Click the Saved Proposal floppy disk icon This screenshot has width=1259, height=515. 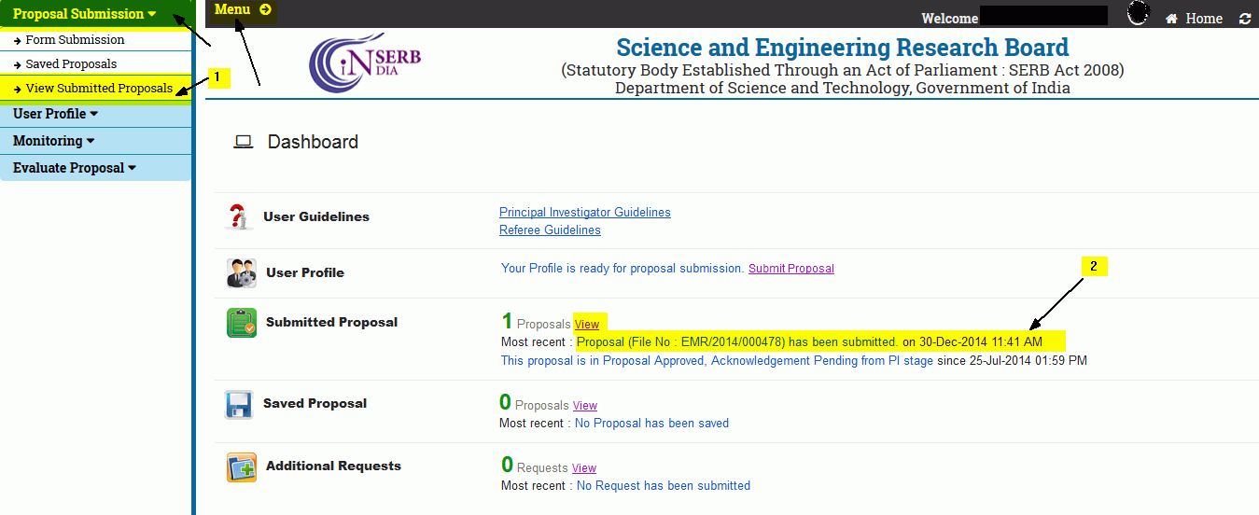pos(239,405)
